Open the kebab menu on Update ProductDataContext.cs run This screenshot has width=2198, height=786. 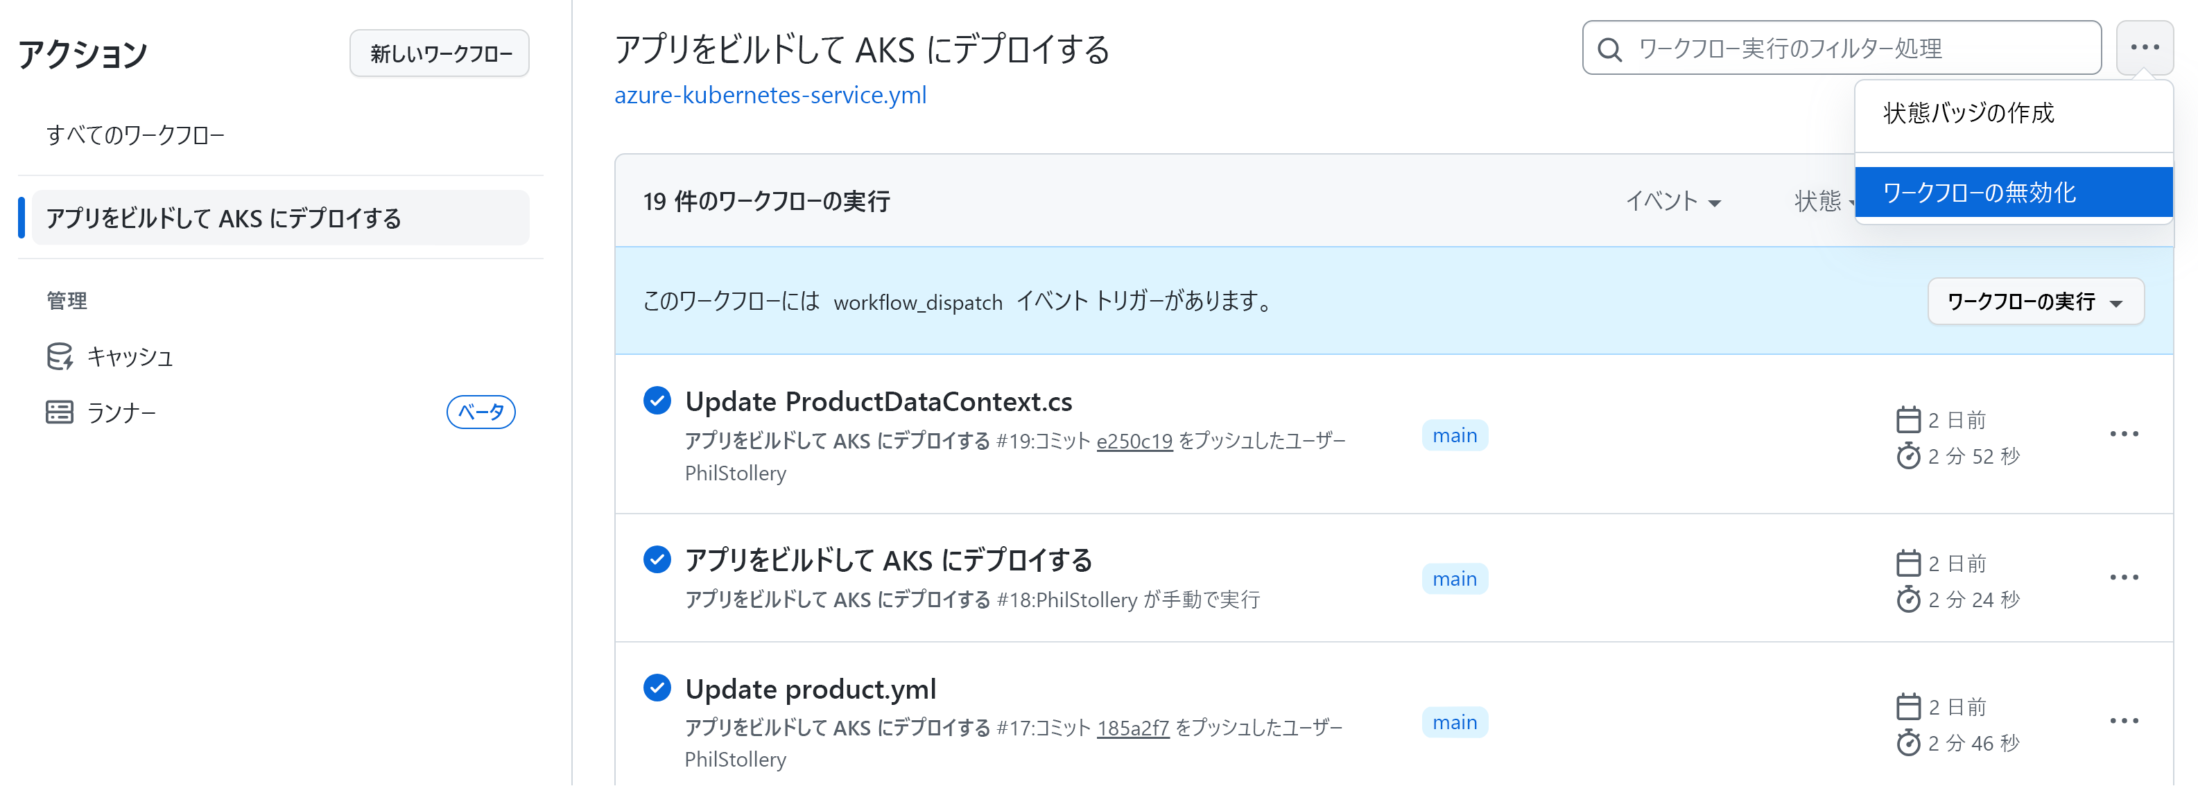[2124, 434]
